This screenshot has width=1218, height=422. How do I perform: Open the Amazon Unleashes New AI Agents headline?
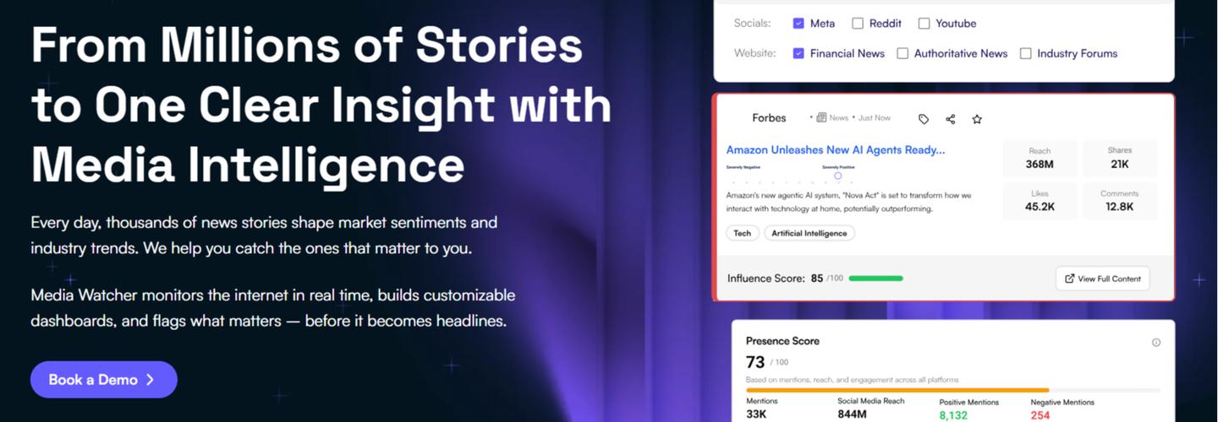pyautogui.click(x=835, y=150)
